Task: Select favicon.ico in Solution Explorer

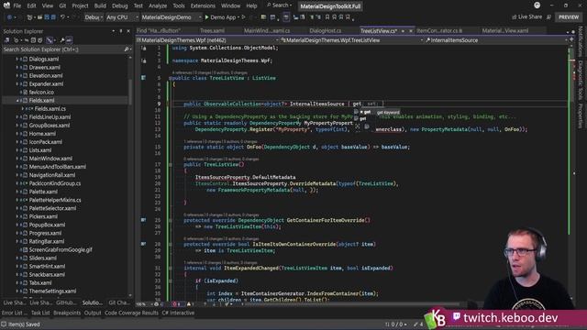Action: point(41,92)
